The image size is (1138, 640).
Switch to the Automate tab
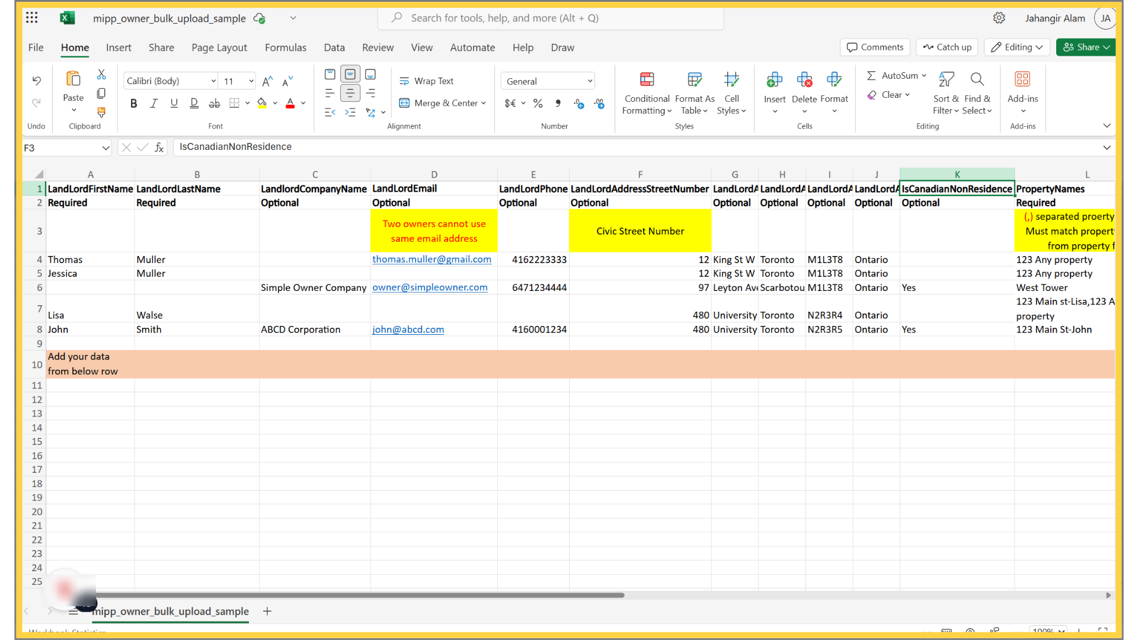pyautogui.click(x=472, y=47)
